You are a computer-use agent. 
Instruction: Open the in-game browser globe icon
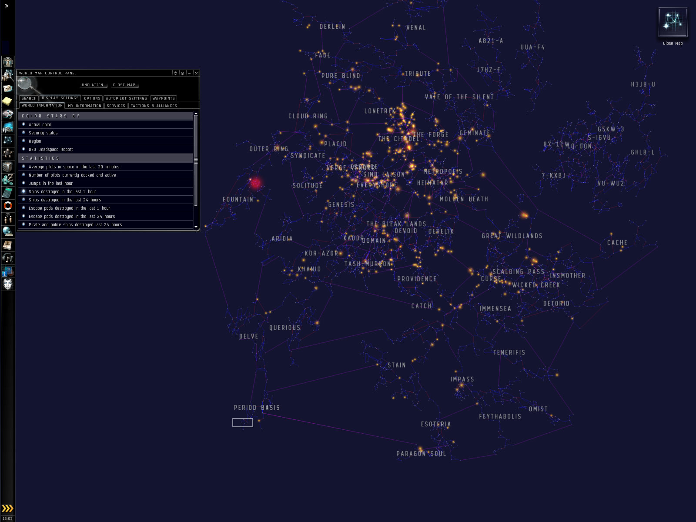pyautogui.click(x=8, y=232)
